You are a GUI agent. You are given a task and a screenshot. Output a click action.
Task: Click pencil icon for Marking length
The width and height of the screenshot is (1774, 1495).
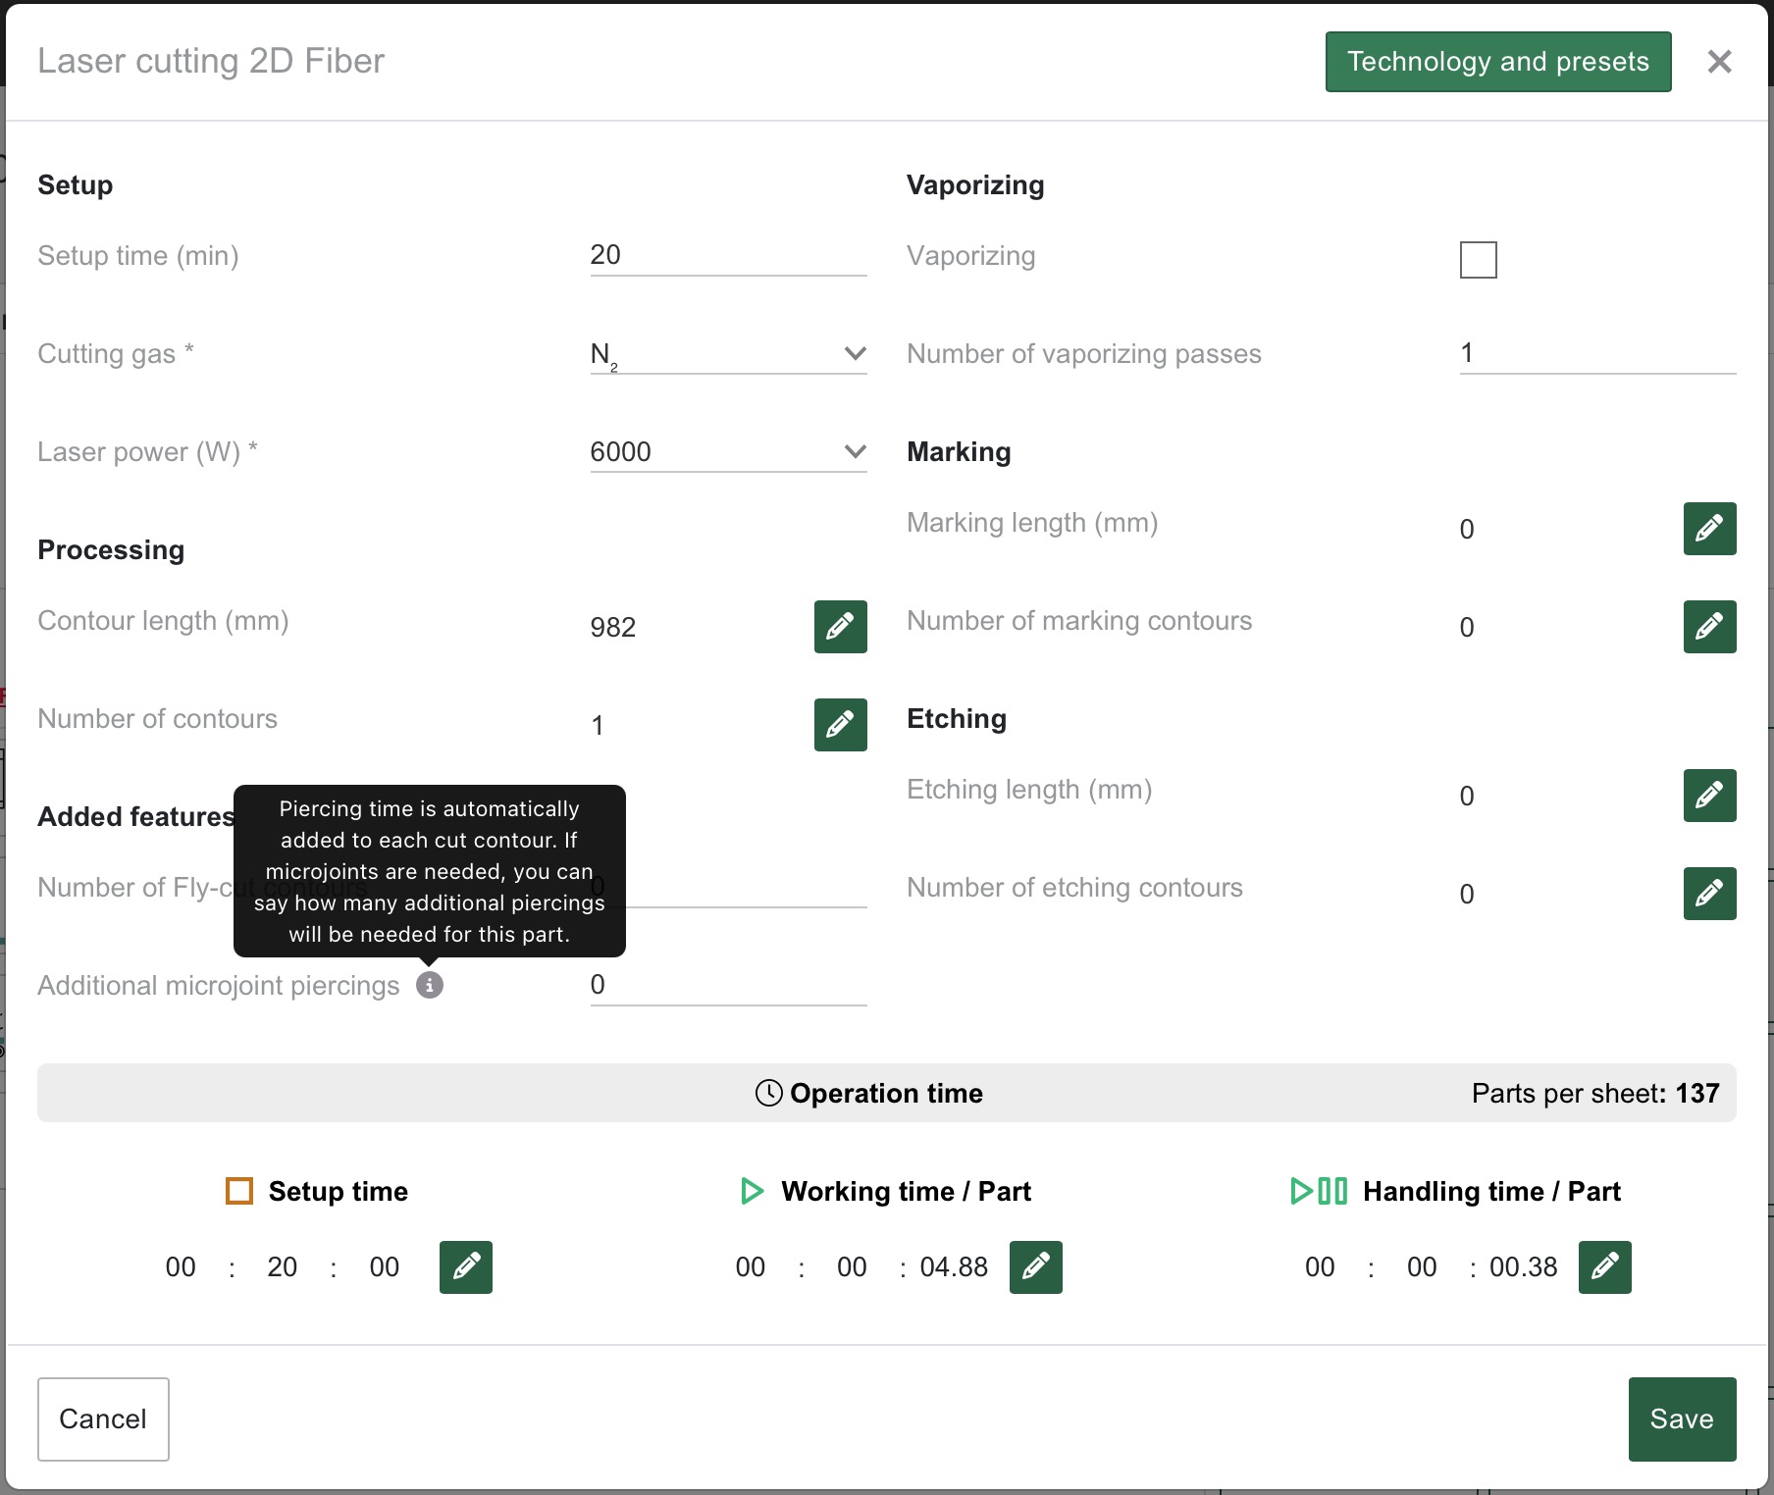(x=1709, y=529)
